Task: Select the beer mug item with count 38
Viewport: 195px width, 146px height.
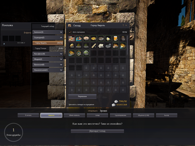Action: tap(115, 38)
